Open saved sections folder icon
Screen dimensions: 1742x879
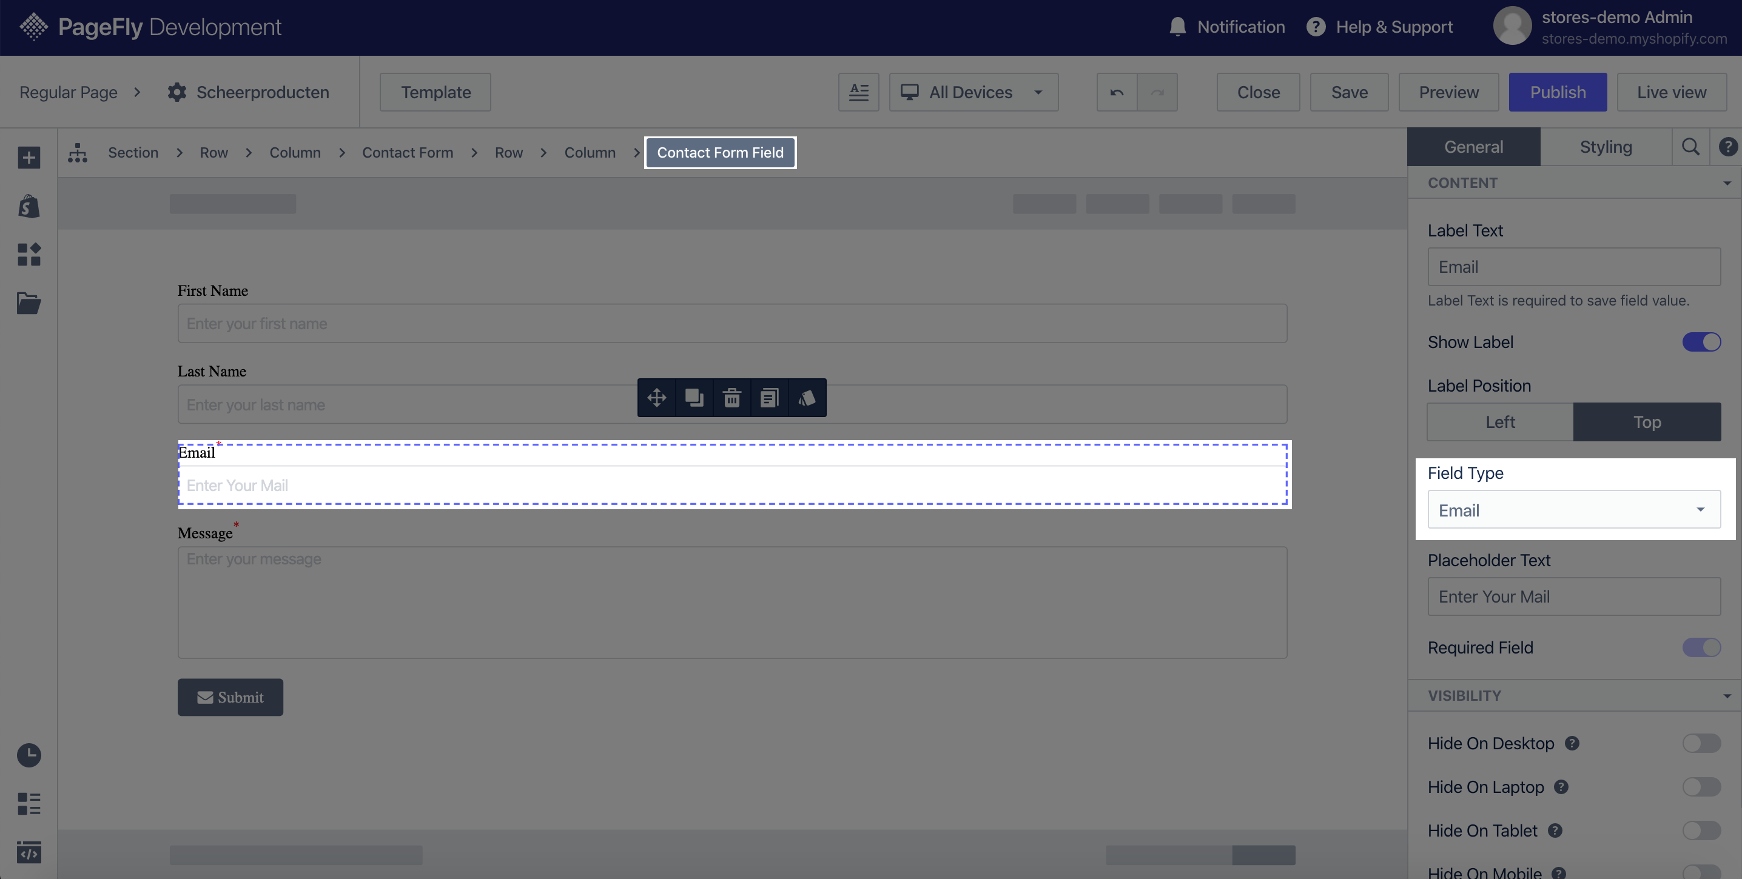click(x=29, y=302)
